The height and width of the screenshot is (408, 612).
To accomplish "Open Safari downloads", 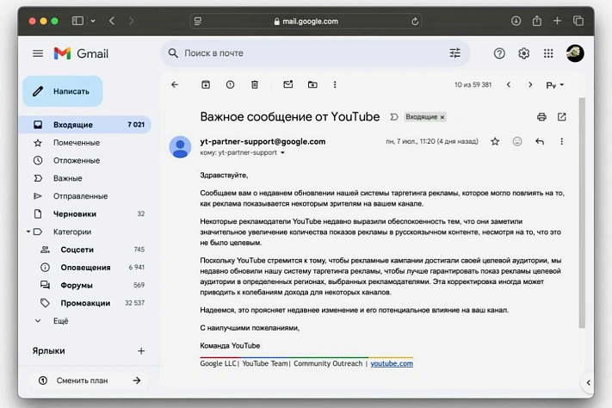I will (516, 21).
